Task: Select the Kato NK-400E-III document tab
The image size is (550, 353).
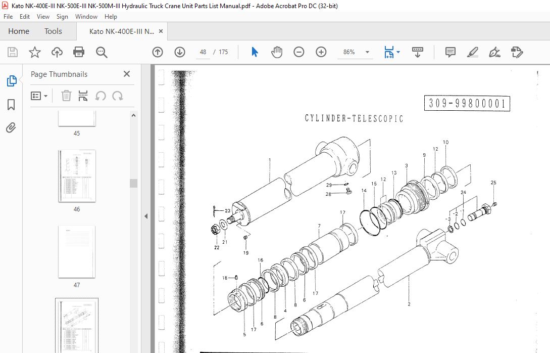Action: 121,31
